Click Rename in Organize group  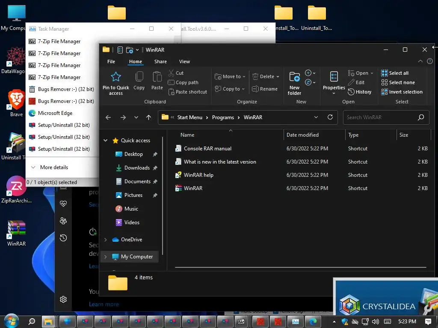[x=264, y=89]
